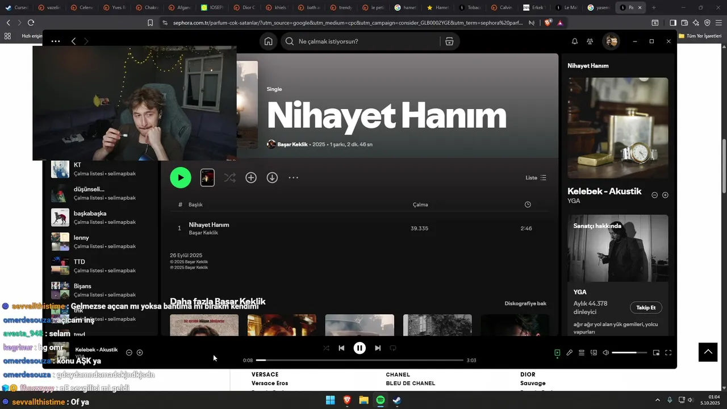Viewport: 727px width, 409px height.
Task: Pause the current song
Action: pyautogui.click(x=360, y=348)
